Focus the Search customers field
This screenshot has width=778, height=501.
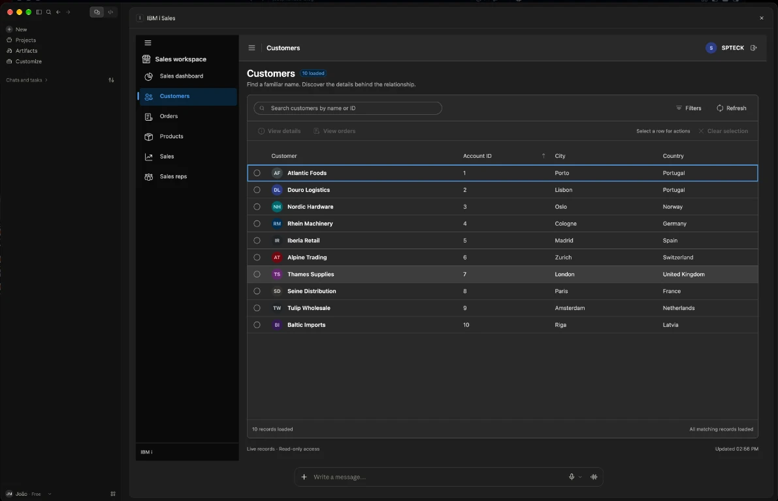click(x=348, y=108)
